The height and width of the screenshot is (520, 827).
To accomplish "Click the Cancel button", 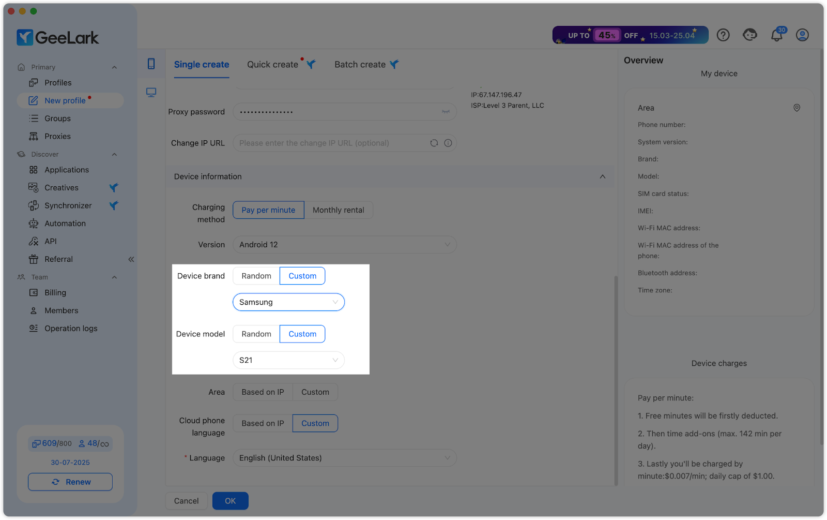I will pos(186,501).
